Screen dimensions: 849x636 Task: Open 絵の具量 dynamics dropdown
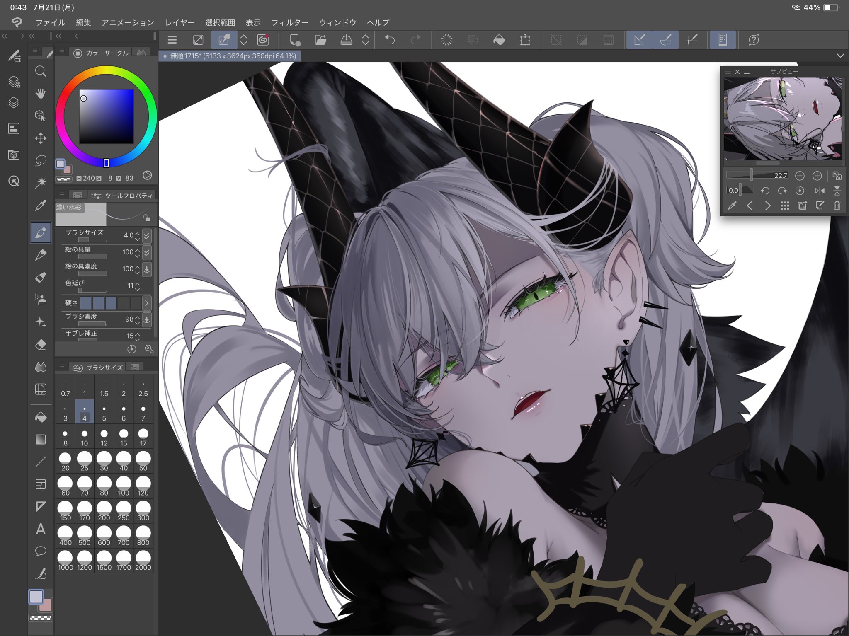(x=147, y=252)
